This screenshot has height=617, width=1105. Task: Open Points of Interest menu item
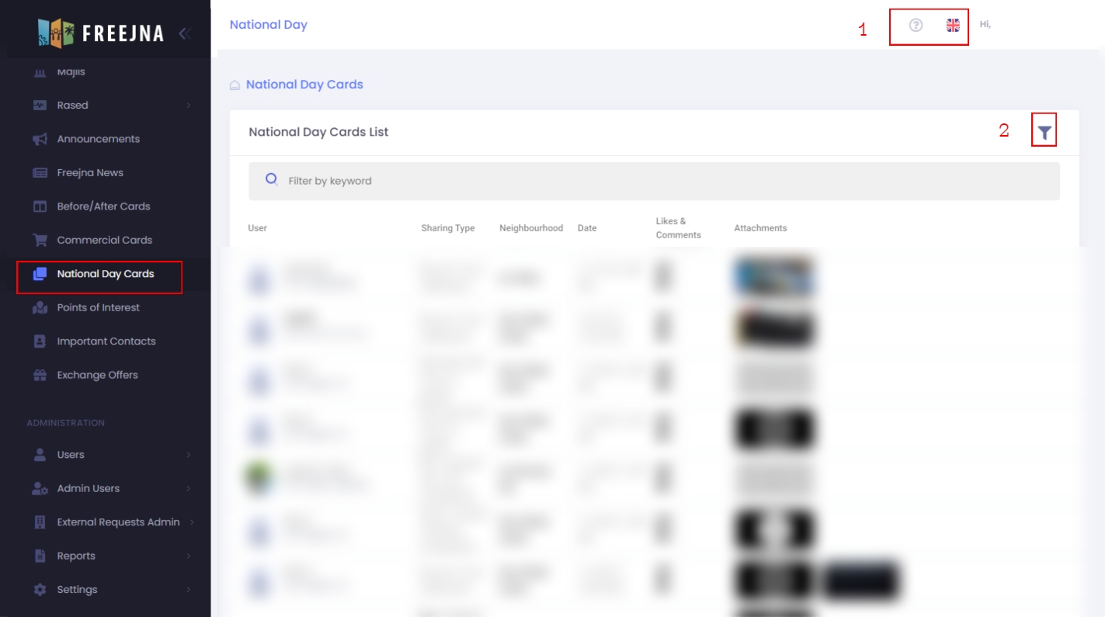(98, 307)
